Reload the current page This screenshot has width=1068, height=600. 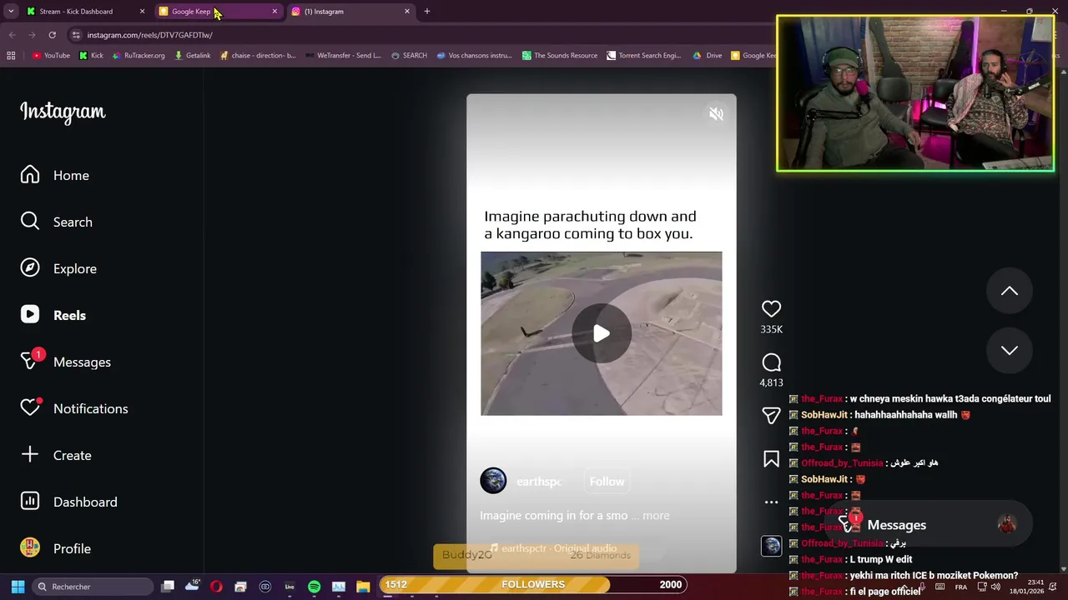52,35
